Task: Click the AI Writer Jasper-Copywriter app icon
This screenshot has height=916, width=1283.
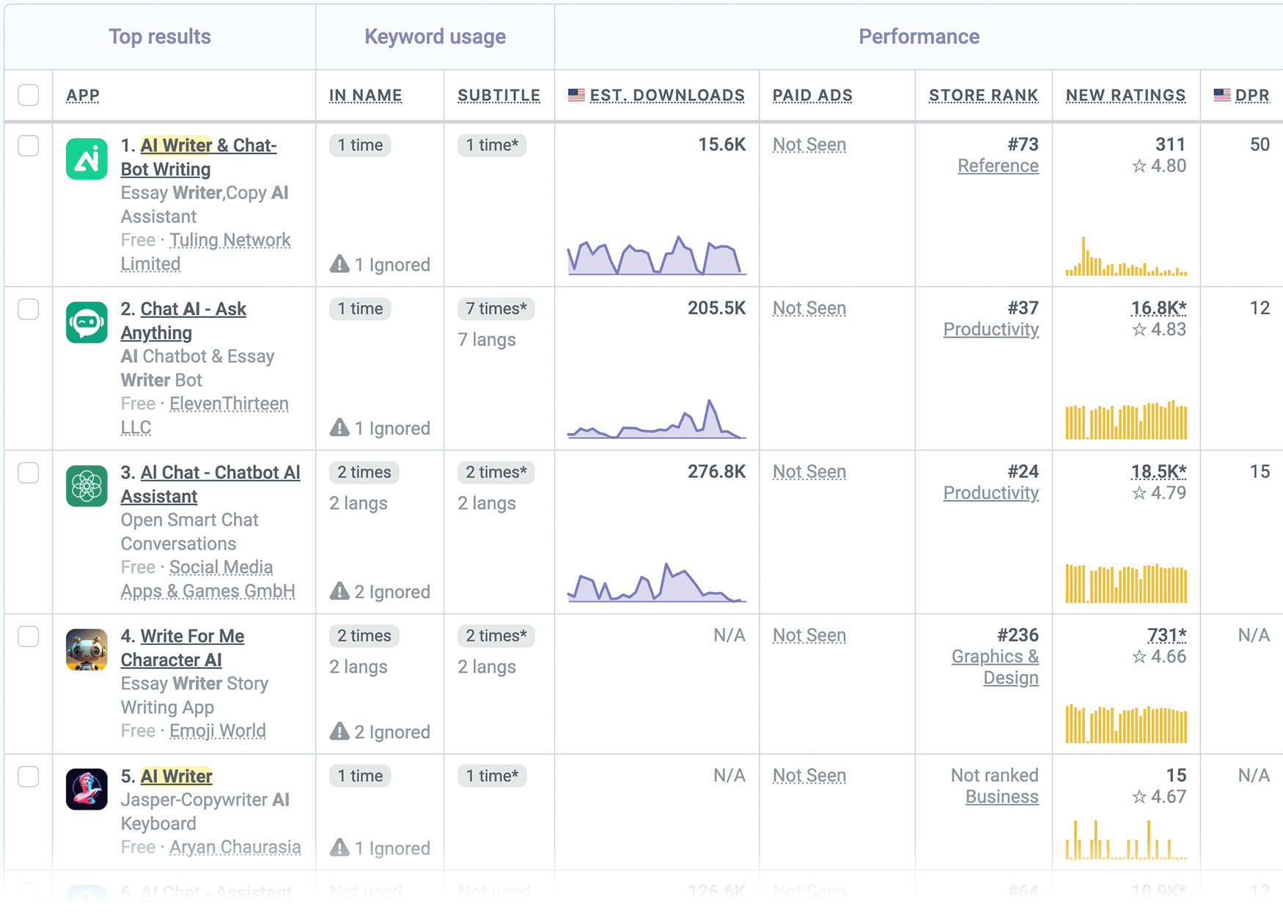Action: (87, 789)
